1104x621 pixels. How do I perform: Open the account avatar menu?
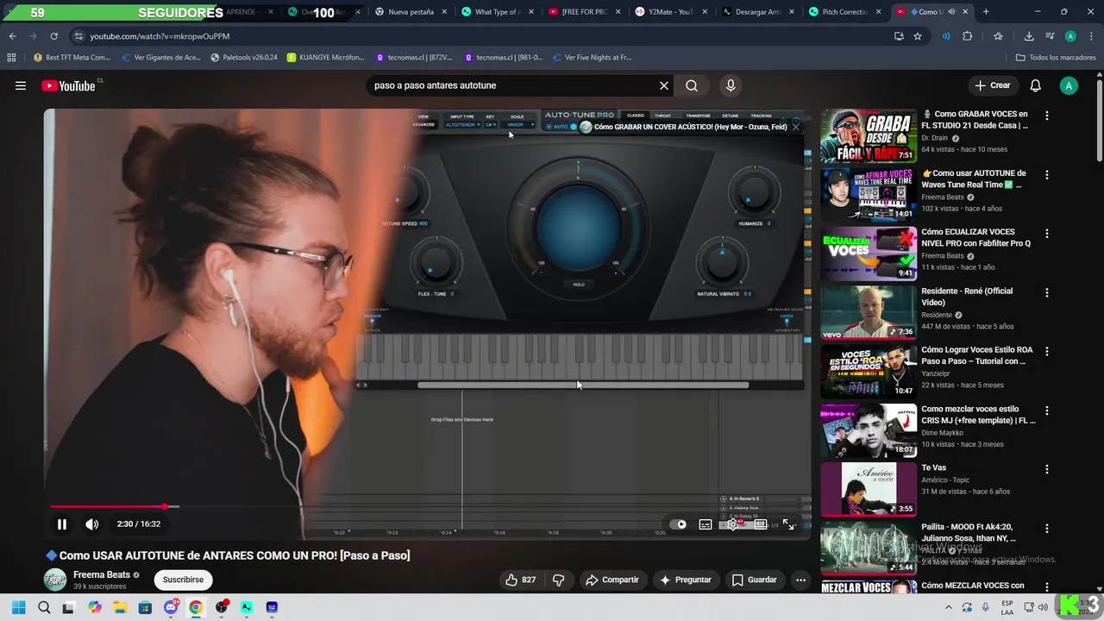point(1069,85)
